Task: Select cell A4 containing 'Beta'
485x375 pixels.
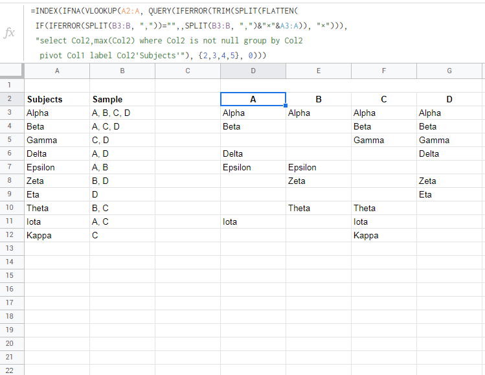Action: 57,126
